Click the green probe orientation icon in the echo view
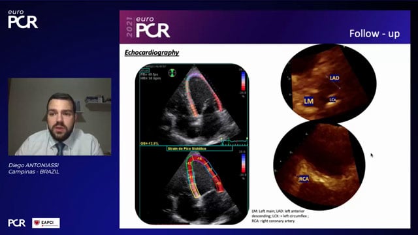The height and width of the screenshot is (235, 418). (172, 72)
